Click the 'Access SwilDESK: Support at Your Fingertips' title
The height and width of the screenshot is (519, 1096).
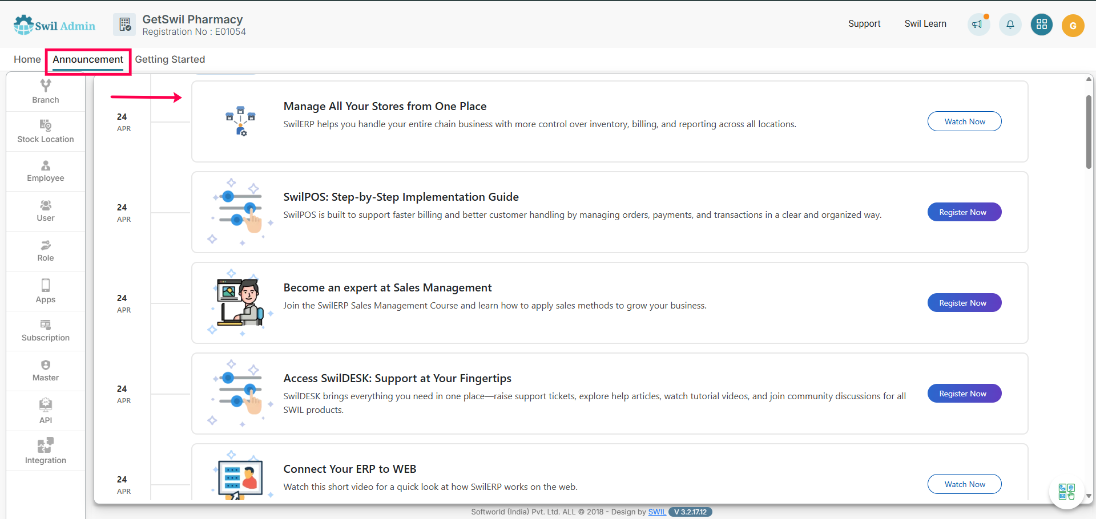click(397, 378)
